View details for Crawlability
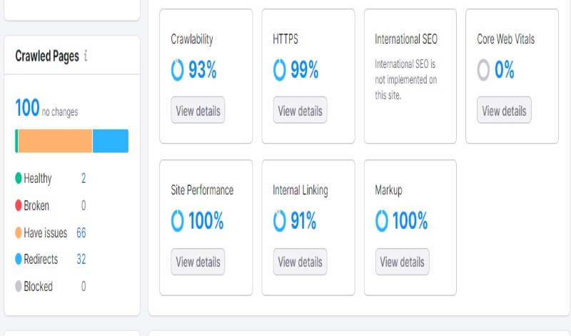The height and width of the screenshot is (336, 571). tap(198, 111)
